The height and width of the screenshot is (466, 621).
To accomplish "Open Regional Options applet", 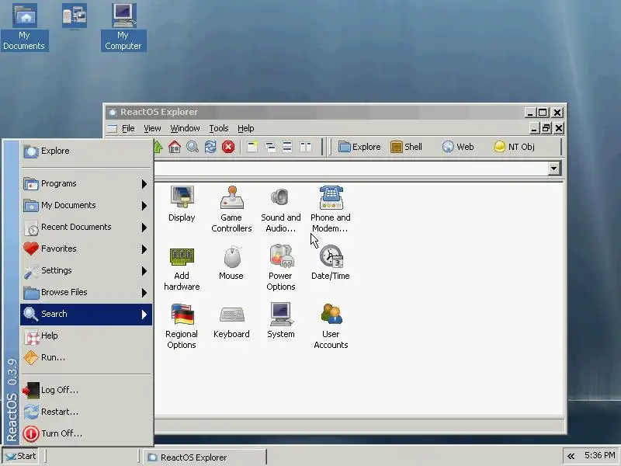I will point(182,326).
